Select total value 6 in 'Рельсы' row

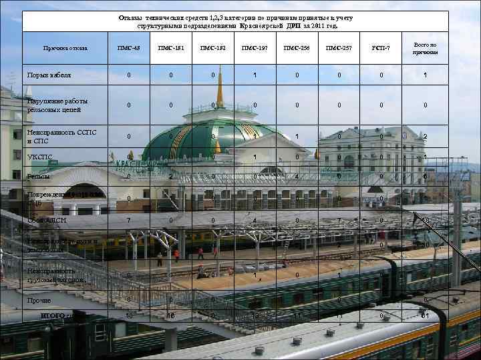tap(425, 176)
